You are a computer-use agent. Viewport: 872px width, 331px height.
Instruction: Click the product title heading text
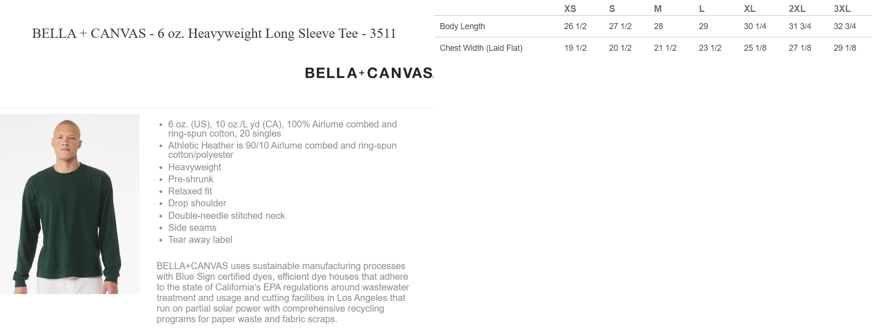(214, 34)
